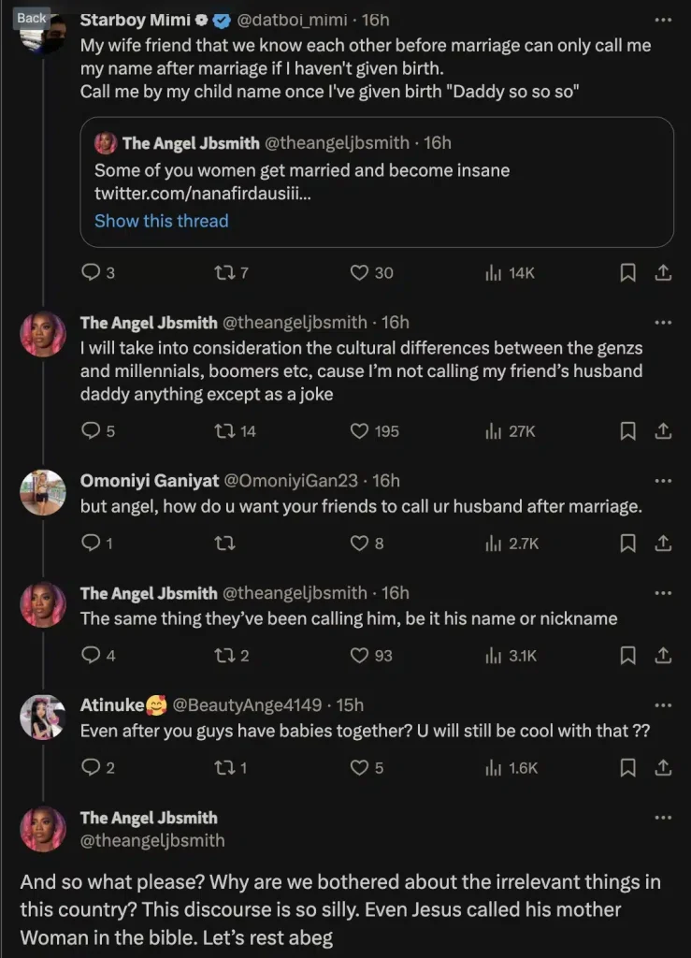The width and height of the screenshot is (691, 958).
Task: Open the Show this thread link
Action: 161,221
